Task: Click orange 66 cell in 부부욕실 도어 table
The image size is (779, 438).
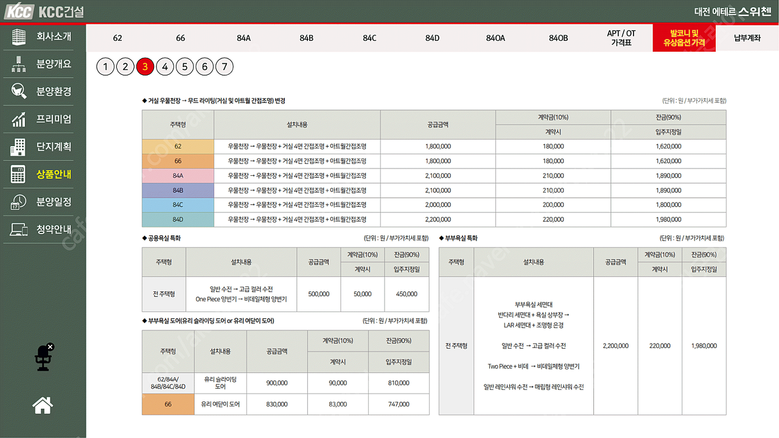Action: (x=168, y=405)
